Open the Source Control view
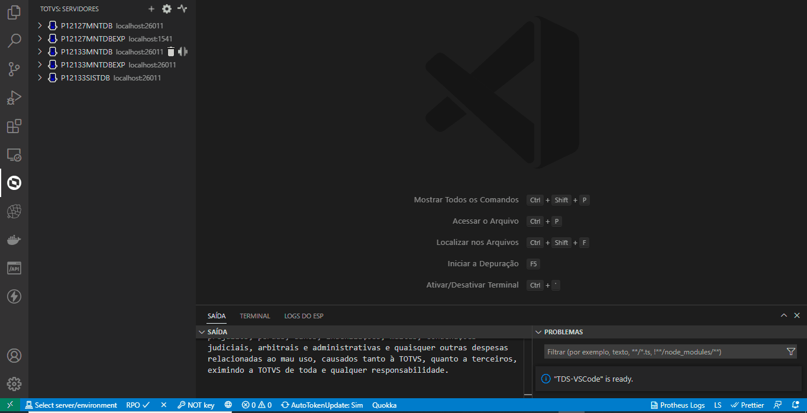This screenshot has width=807, height=413. [x=14, y=69]
